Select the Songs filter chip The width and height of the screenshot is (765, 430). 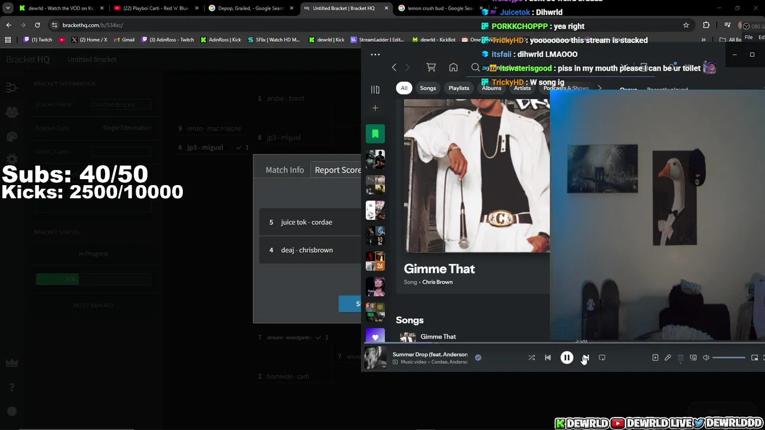click(428, 88)
